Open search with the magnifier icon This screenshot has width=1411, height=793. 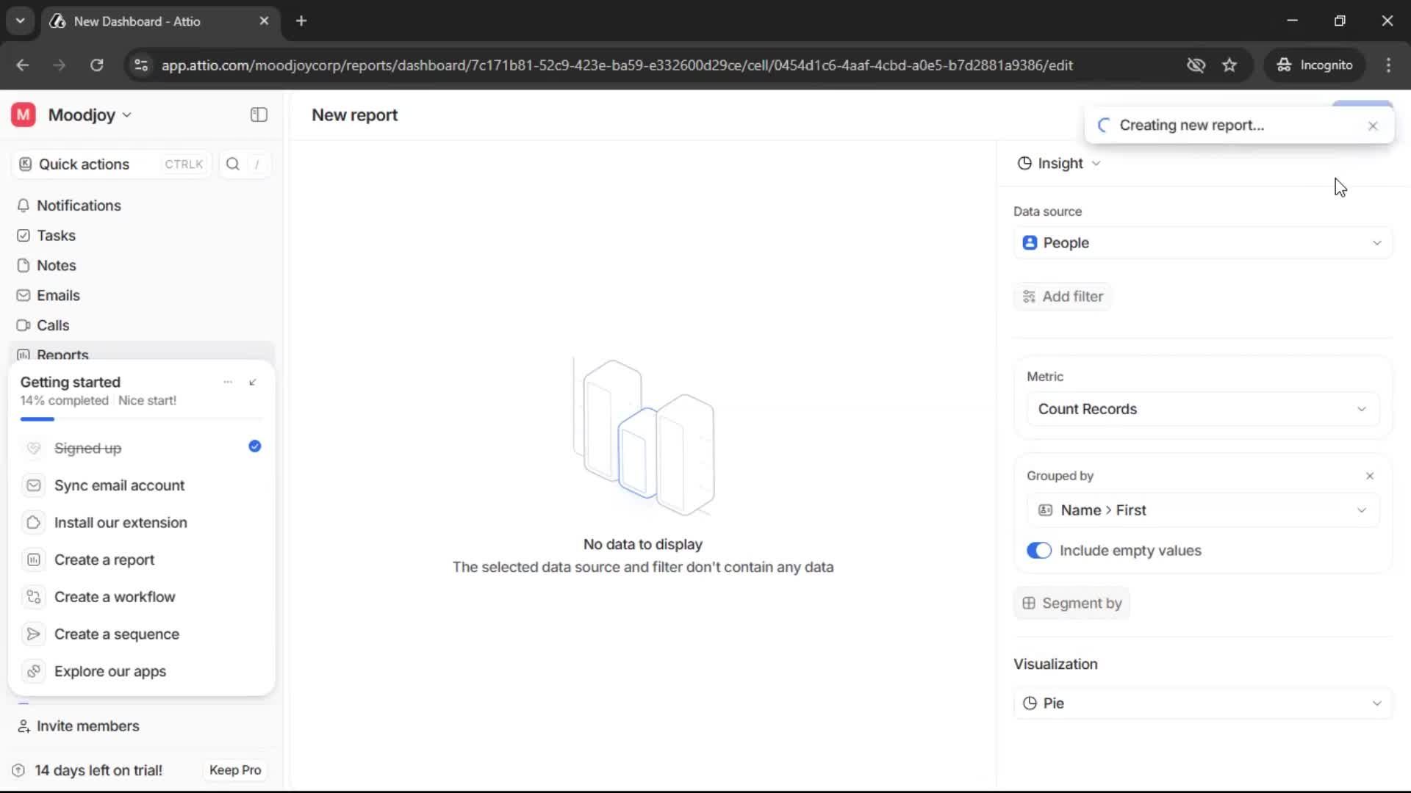(232, 164)
